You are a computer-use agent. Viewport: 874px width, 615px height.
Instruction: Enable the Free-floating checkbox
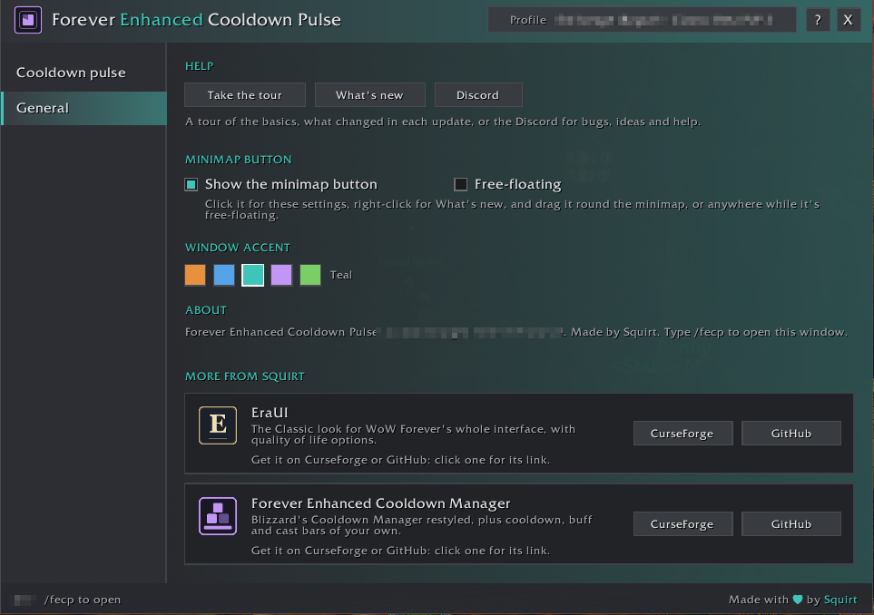460,184
